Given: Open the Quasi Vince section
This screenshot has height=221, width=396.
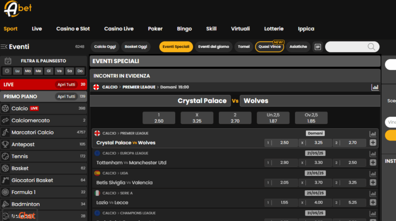Looking at the screenshot, I should coord(270,47).
